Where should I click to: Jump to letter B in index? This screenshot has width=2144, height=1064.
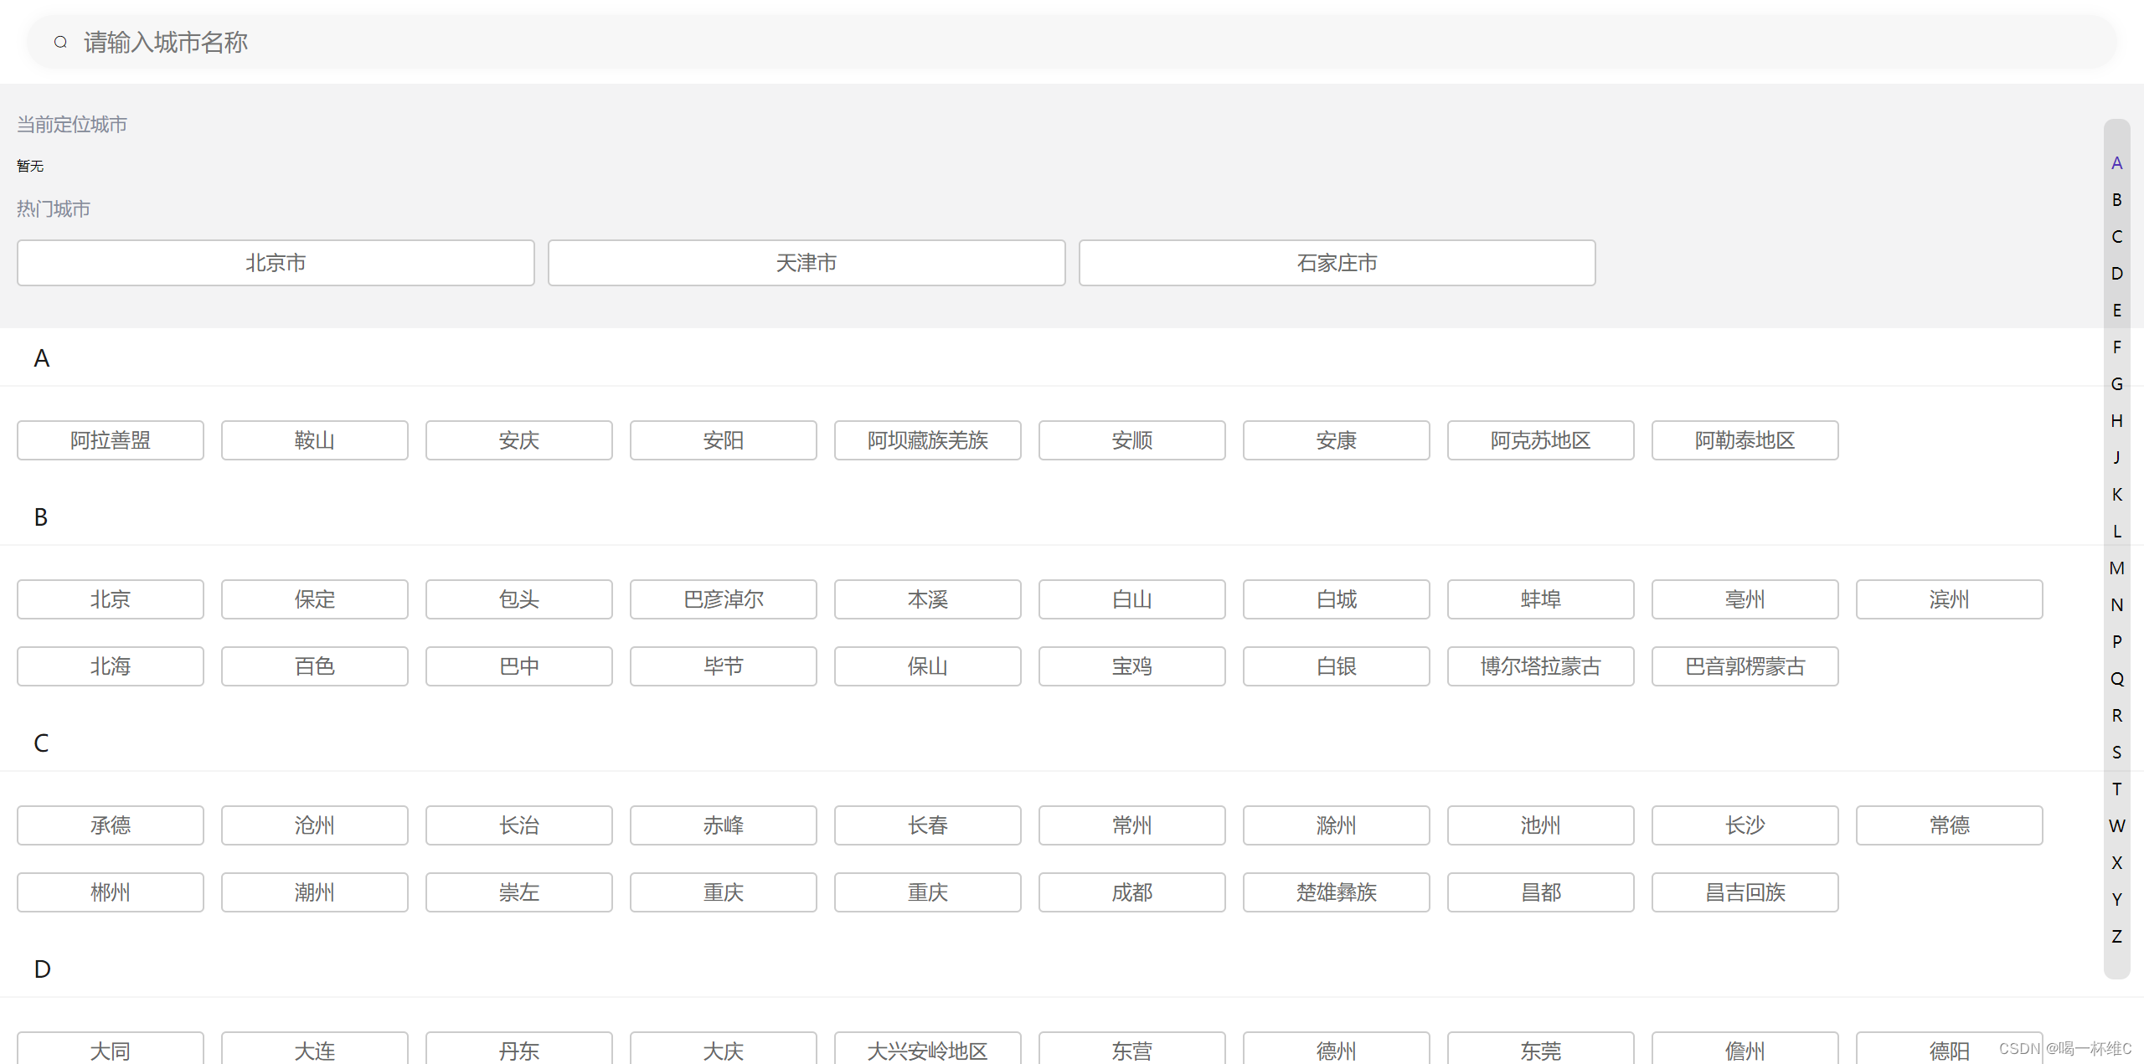point(2116,200)
